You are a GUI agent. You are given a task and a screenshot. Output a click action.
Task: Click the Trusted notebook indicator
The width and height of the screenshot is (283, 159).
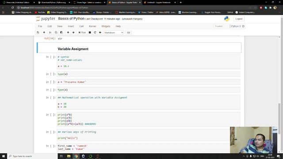[218, 26]
